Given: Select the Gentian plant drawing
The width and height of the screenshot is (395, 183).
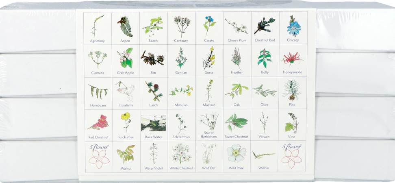Looking at the screenshot, I should (x=181, y=58).
